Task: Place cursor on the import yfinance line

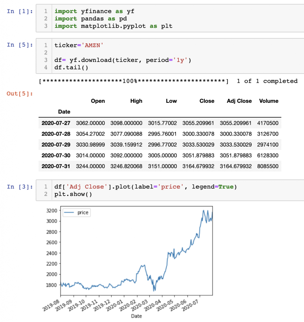Action: click(94, 11)
